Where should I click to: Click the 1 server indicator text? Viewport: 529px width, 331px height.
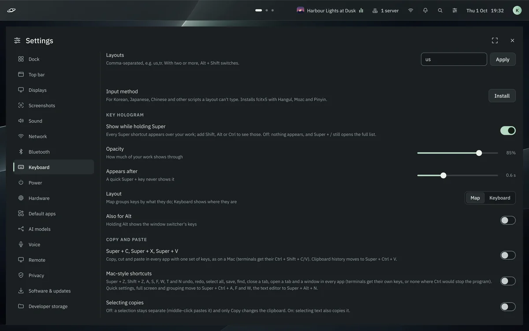(x=390, y=11)
